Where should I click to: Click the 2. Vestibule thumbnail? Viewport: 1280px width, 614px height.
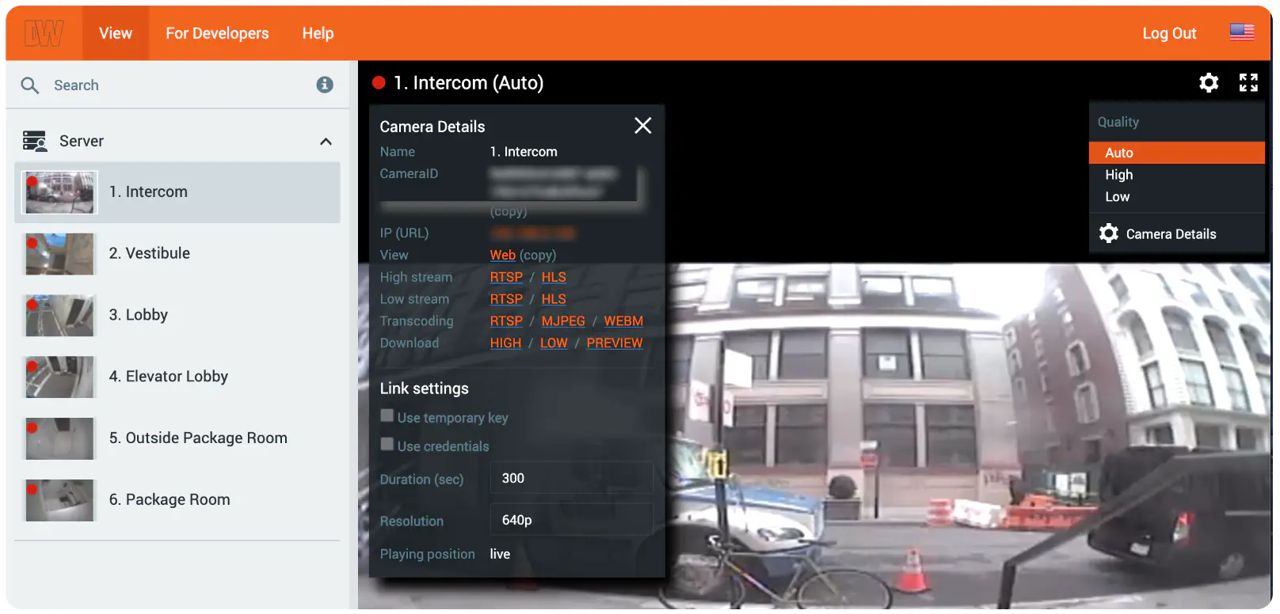point(60,254)
